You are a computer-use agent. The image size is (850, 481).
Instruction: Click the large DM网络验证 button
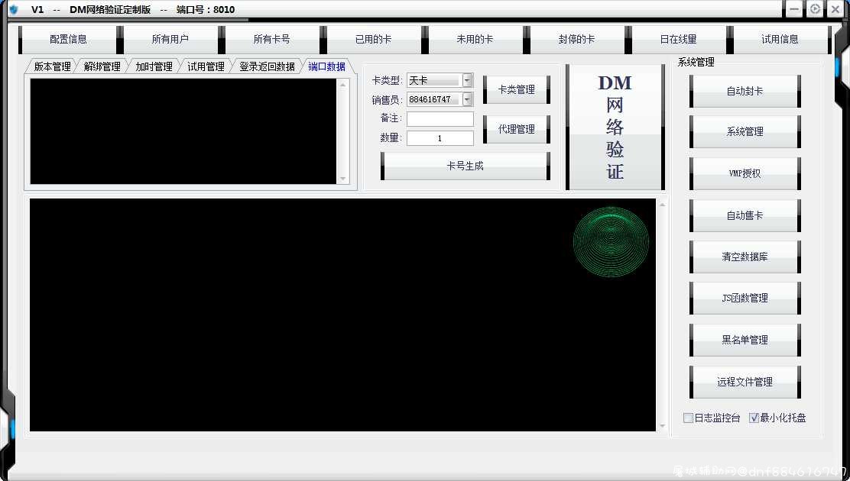point(615,128)
